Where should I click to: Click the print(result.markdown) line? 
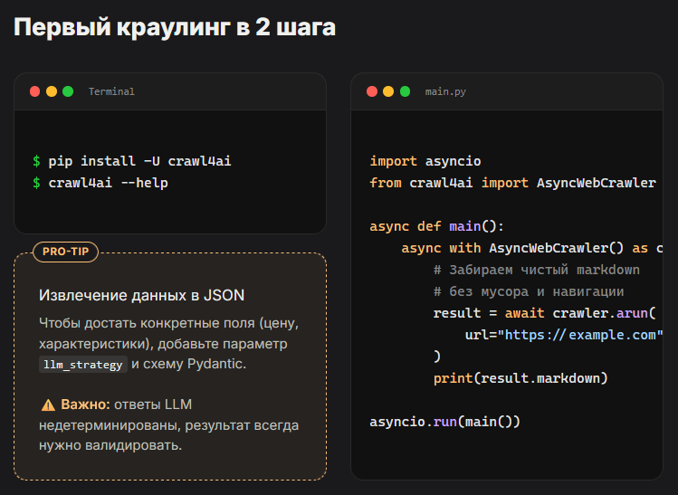pos(520,378)
